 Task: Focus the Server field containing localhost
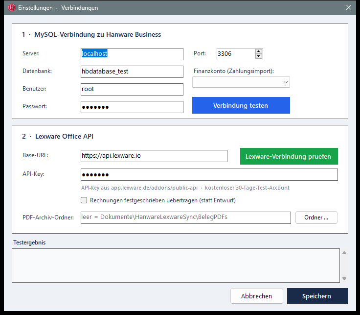pos(132,54)
